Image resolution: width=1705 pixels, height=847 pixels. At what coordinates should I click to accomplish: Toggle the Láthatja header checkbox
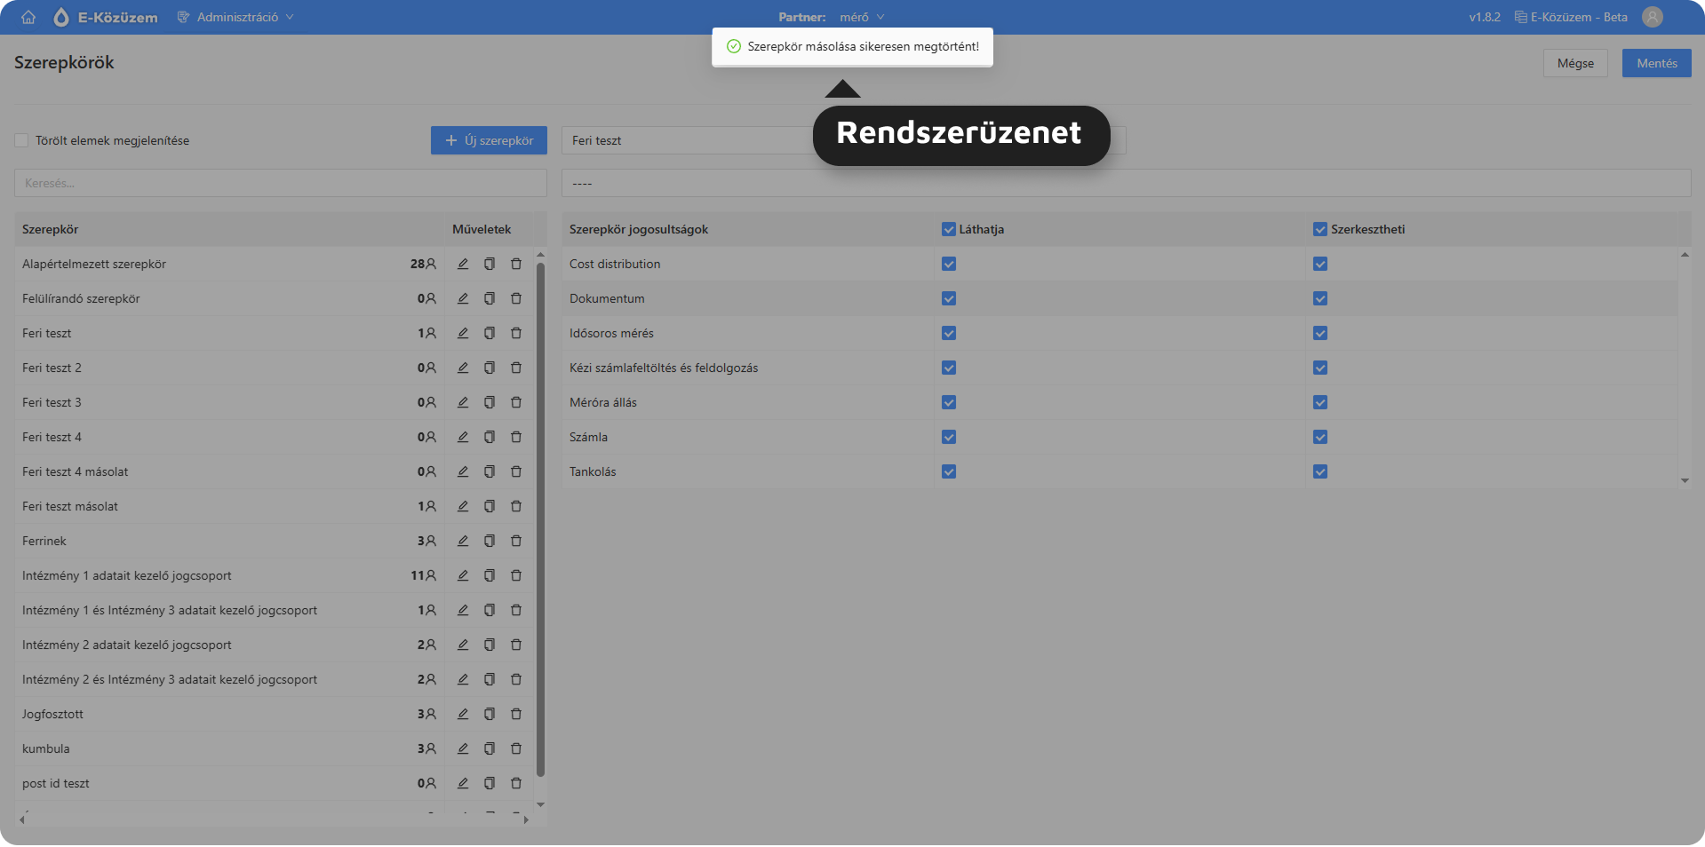point(949,229)
